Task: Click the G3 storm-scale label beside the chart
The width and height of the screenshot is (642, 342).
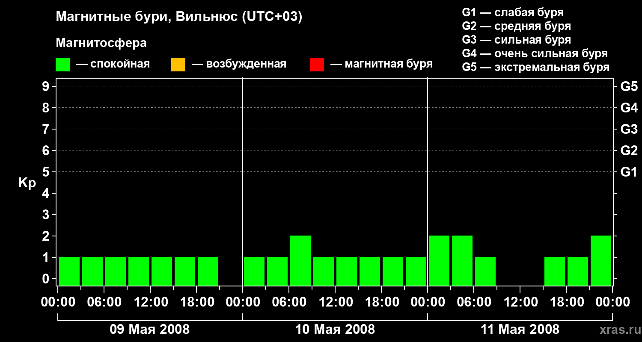Action: 629,129
